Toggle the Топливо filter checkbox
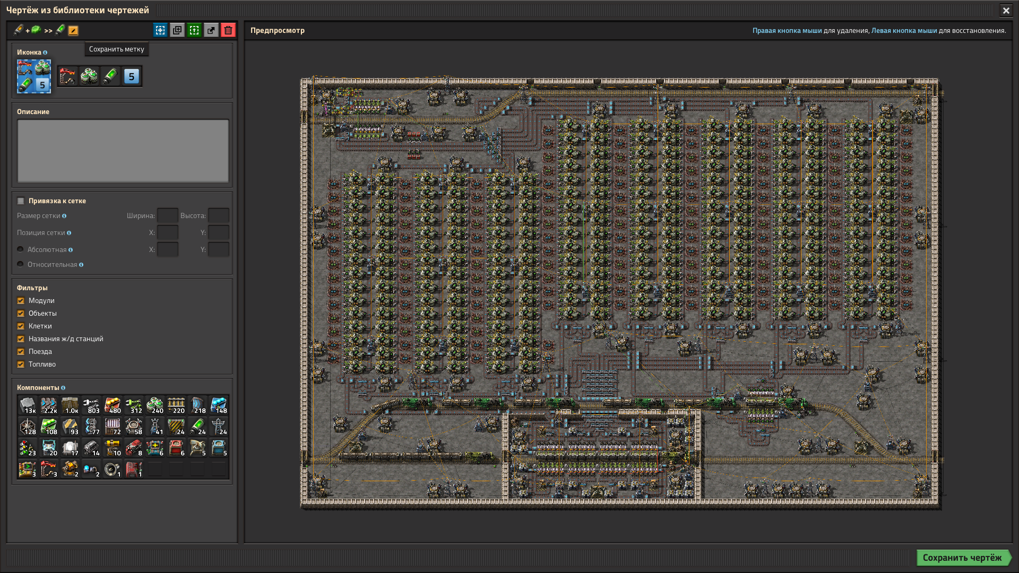This screenshot has height=573, width=1019. click(21, 364)
